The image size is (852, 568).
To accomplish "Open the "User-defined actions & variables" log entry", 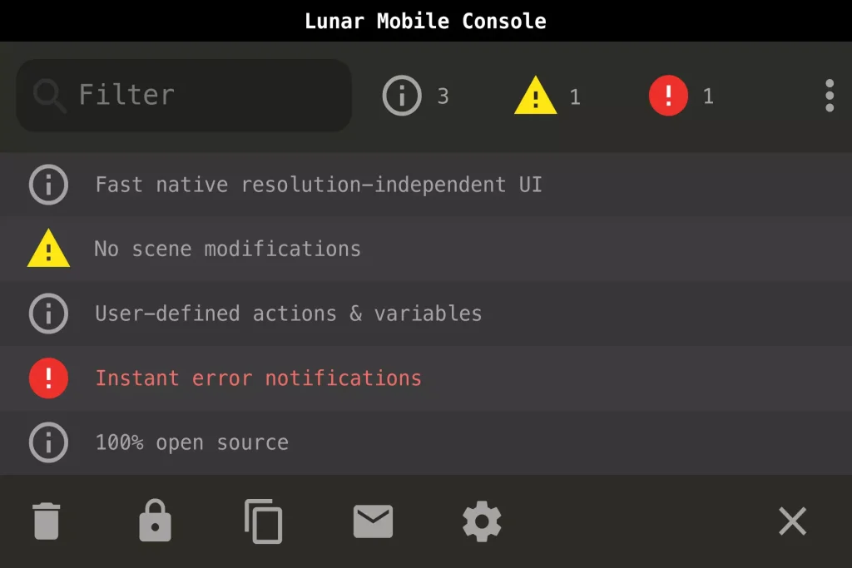I will tap(288, 314).
